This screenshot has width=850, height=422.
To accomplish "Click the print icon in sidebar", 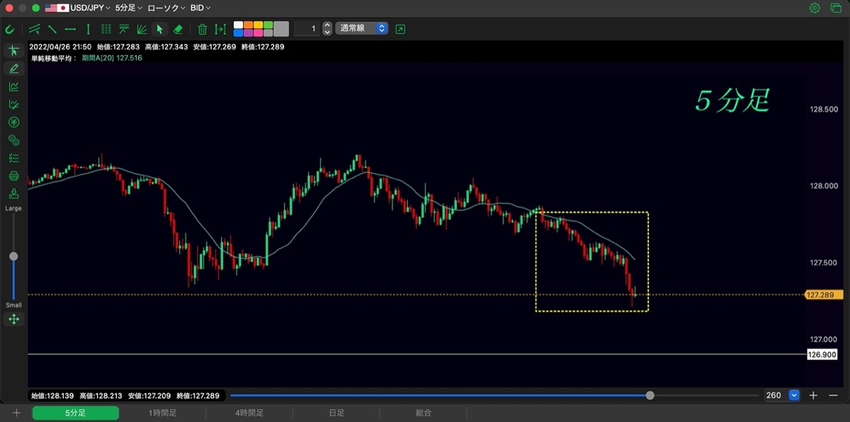I will [13, 176].
